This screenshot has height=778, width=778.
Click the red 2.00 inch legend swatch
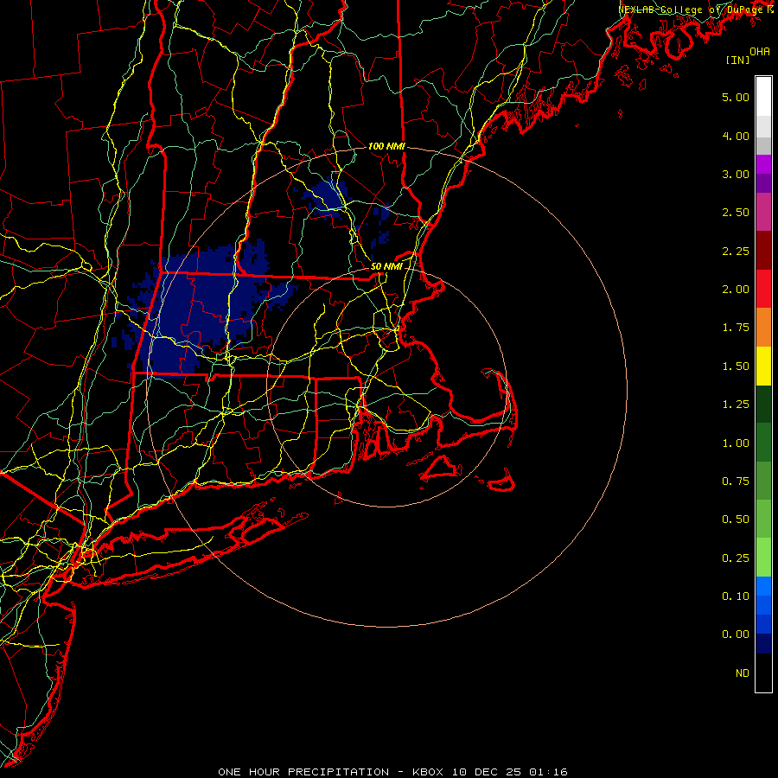763,289
